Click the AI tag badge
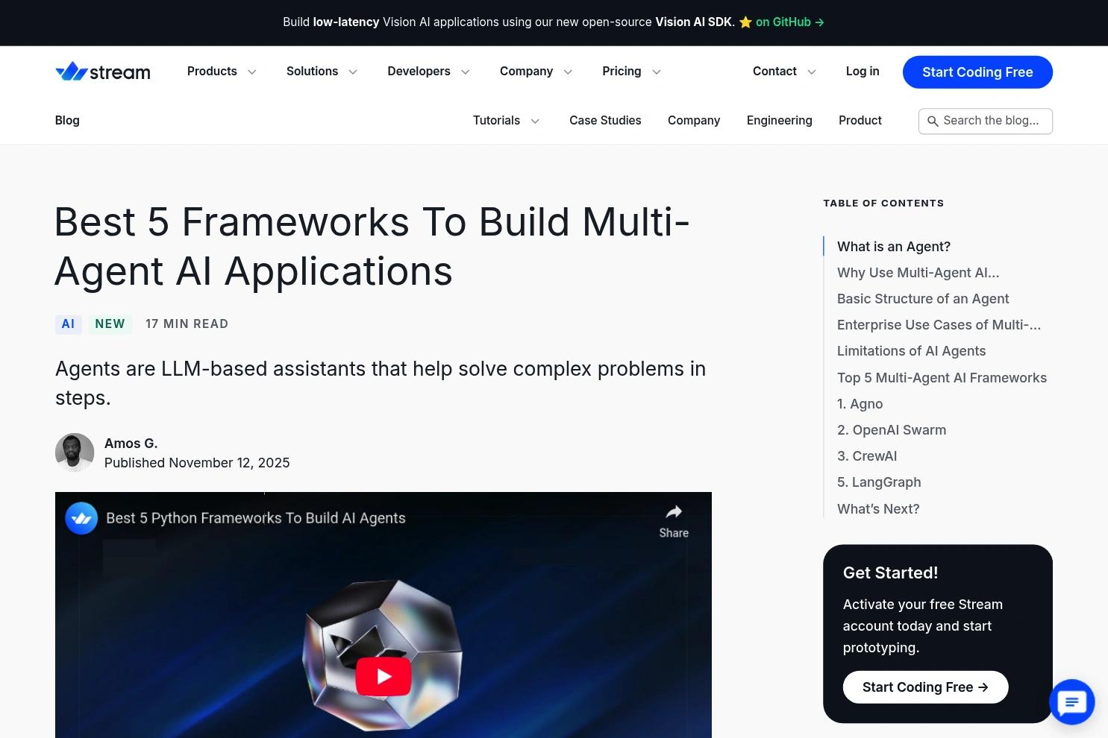 click(x=68, y=324)
